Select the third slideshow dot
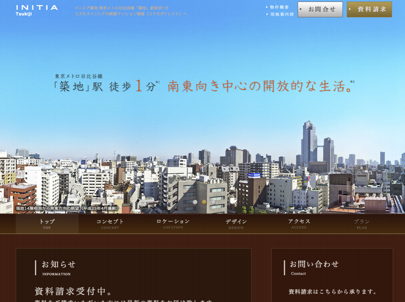 pos(213,202)
